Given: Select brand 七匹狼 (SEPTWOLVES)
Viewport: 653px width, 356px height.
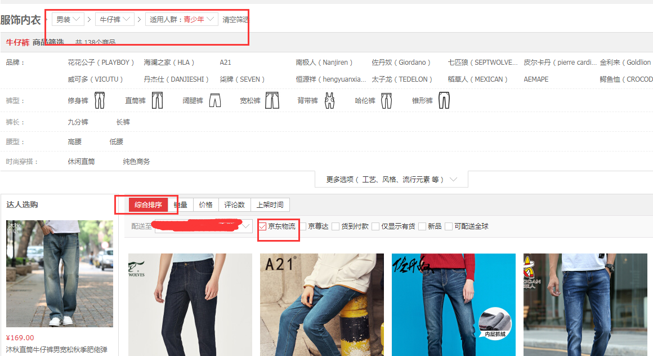Looking at the screenshot, I should tap(482, 62).
